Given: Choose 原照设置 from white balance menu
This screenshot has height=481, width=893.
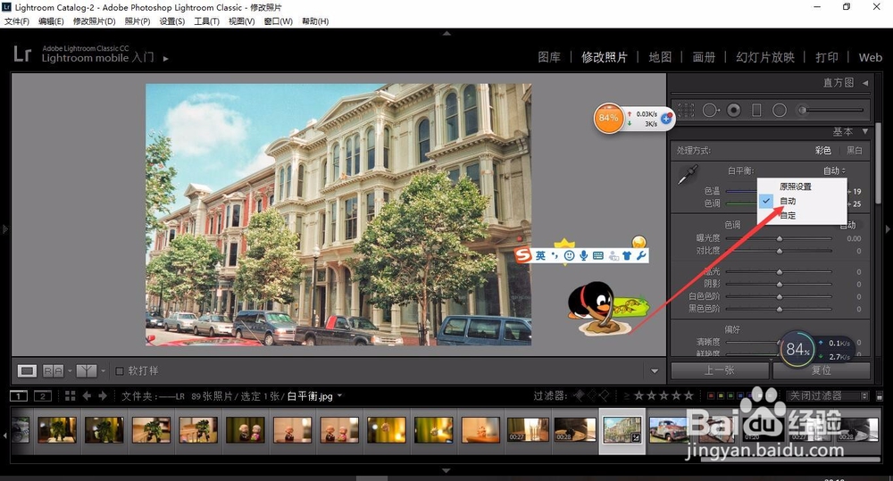Looking at the screenshot, I should [x=795, y=187].
